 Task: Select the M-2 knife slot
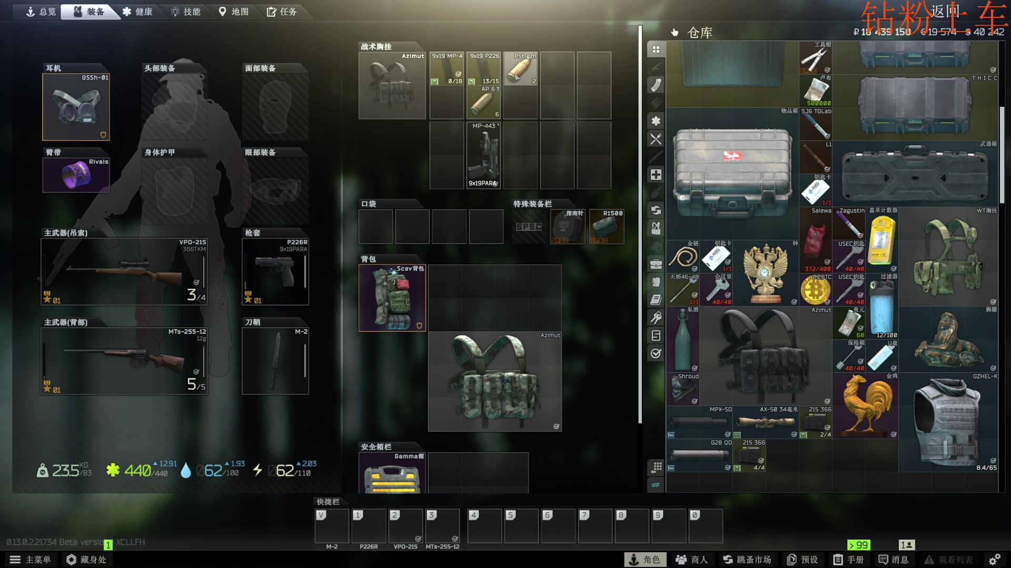[x=275, y=361]
